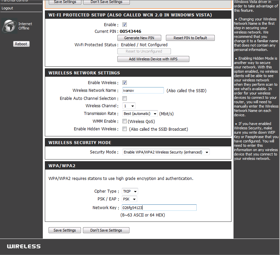Image resolution: width=280 pixels, height=255 pixels.
Task: Click the Enabling Hidden Mode help paragraph
Action: [x=256, y=87]
